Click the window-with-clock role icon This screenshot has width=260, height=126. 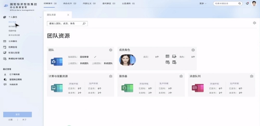[168, 62]
